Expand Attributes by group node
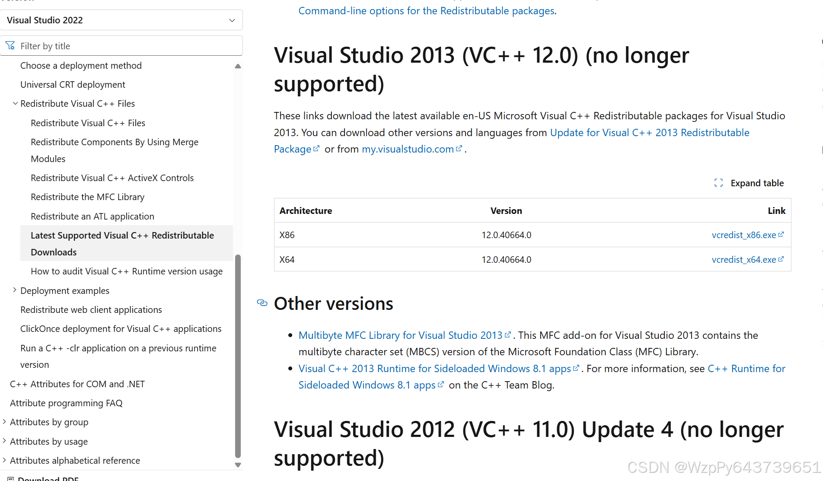 pos(4,421)
